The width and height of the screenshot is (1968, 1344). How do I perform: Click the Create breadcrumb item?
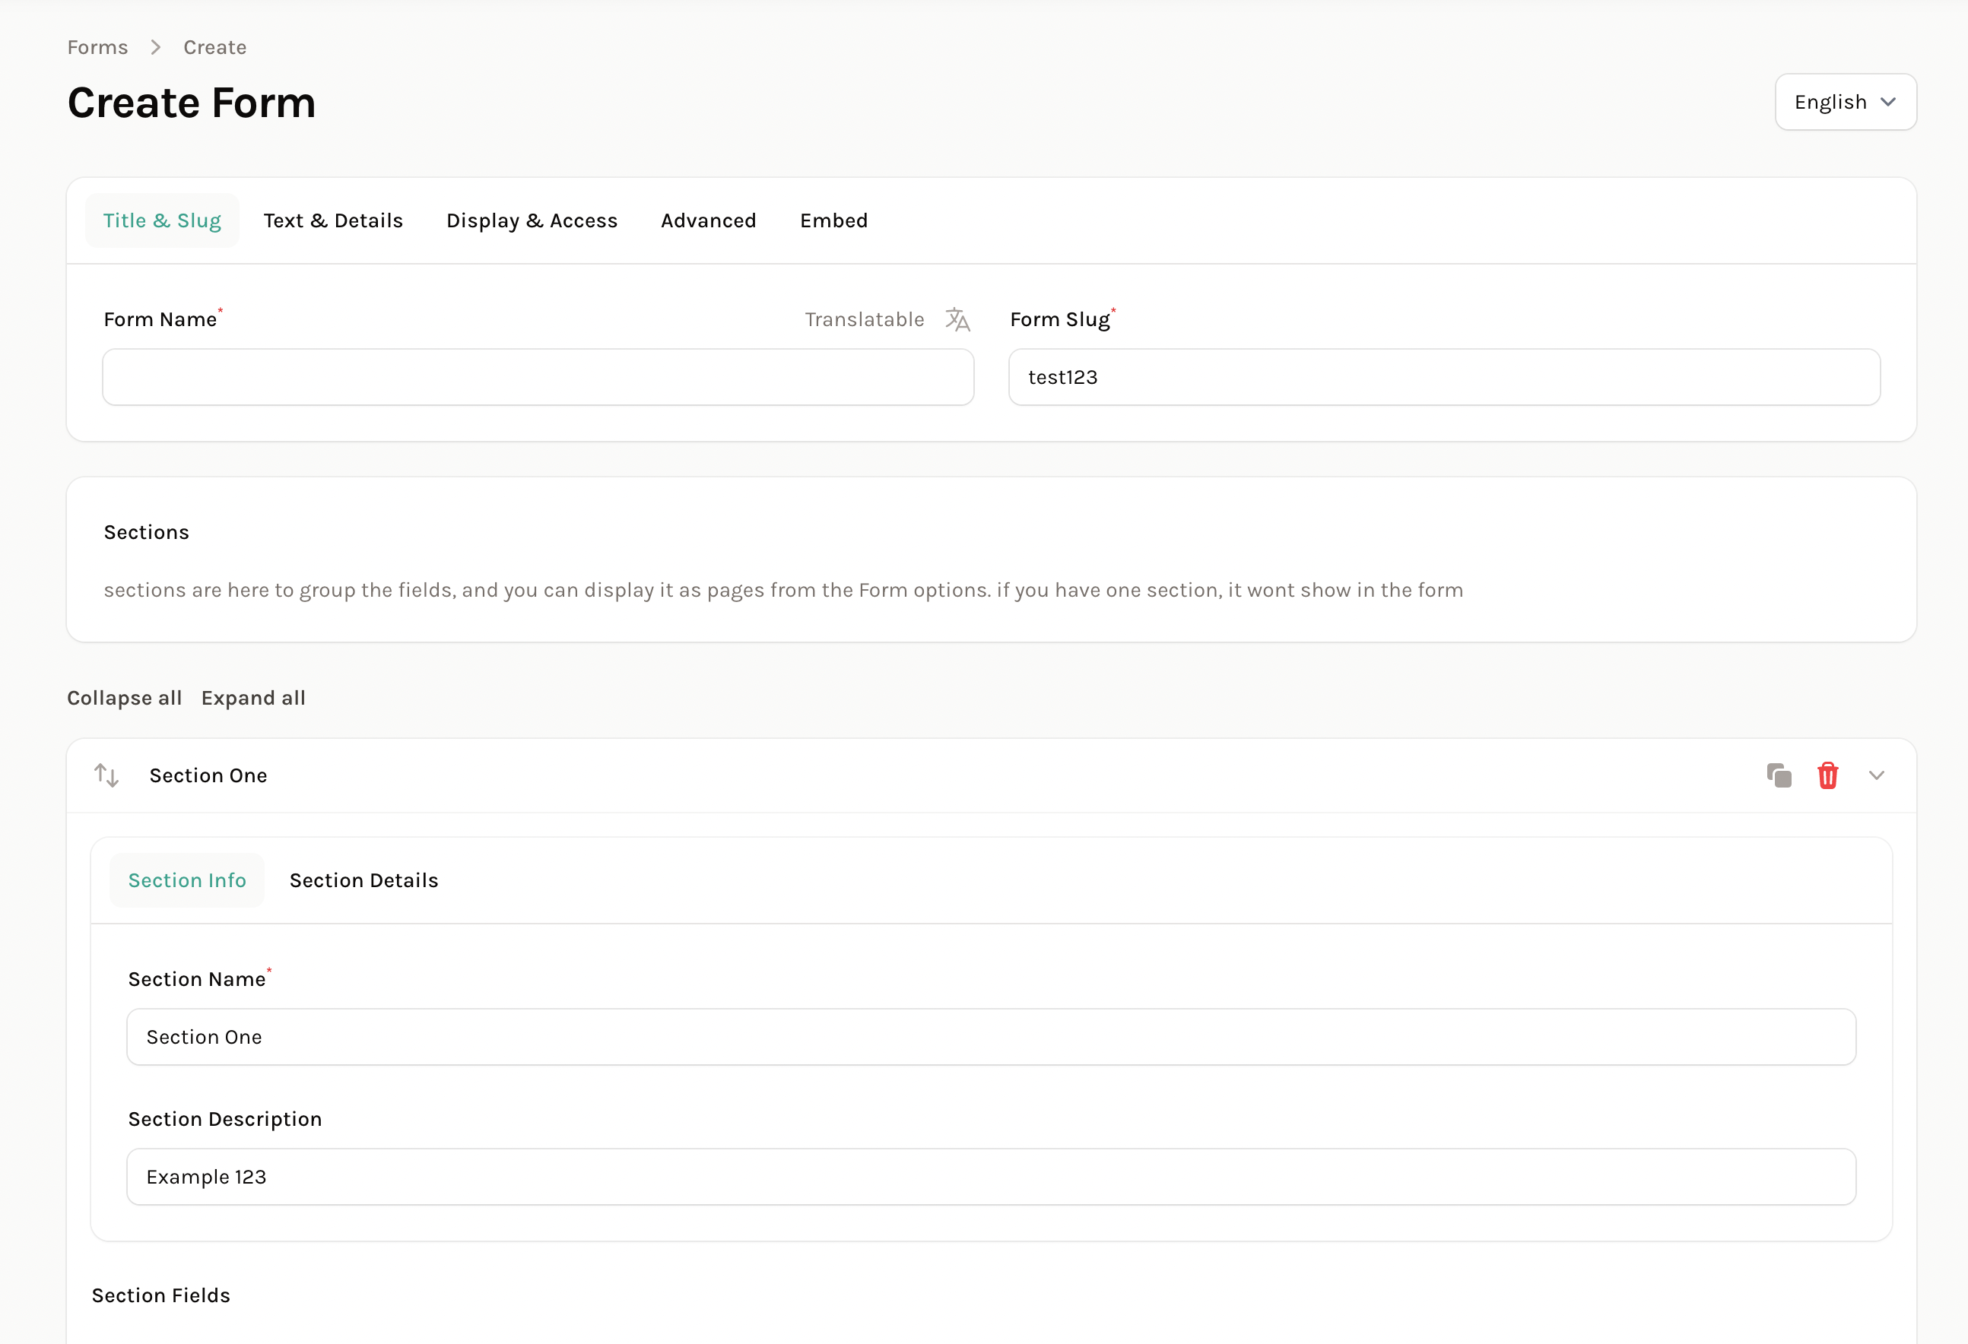[215, 47]
